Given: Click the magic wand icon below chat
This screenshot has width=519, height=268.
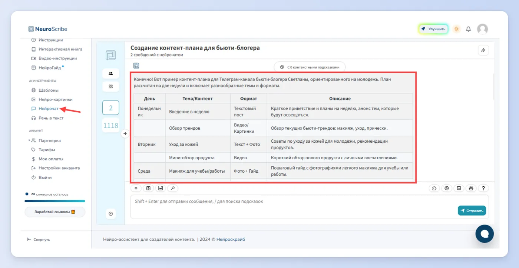Looking at the screenshot, I should pos(173,188).
